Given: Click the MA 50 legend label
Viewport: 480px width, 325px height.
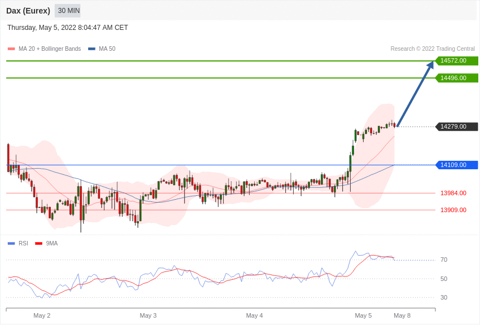Looking at the screenshot, I should point(107,49).
